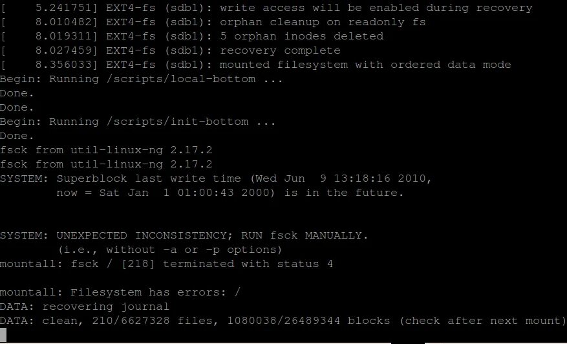Click the first 'fsck from util-linux-ng 2.17.2' line
Viewport: 567px width, 344px height.
(106, 150)
